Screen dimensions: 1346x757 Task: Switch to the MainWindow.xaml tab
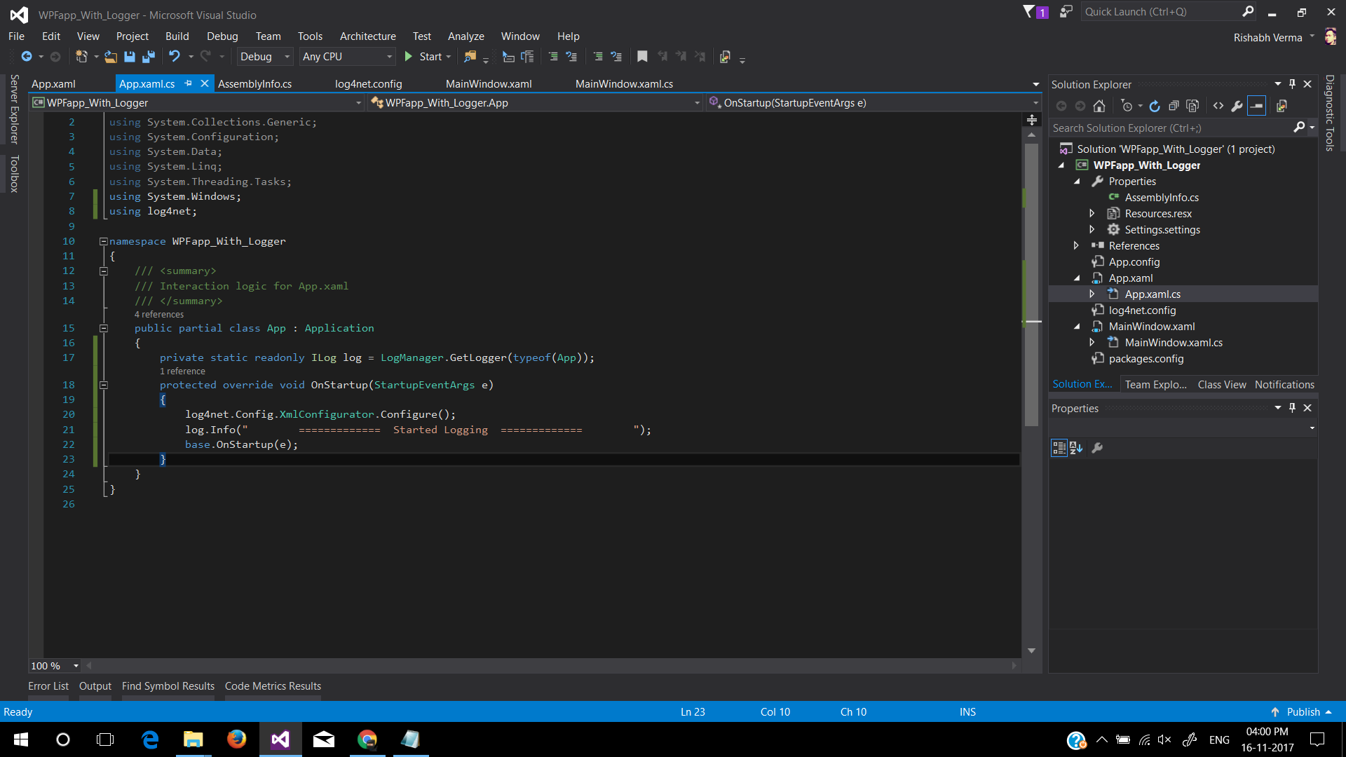point(488,83)
